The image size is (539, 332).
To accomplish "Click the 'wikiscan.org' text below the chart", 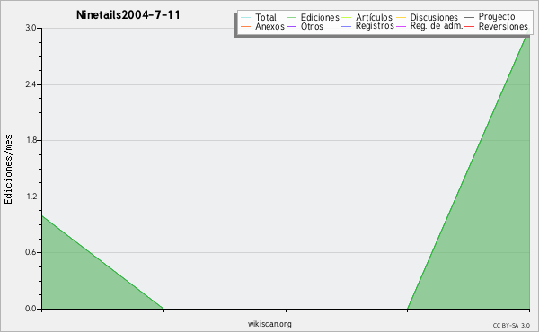I will pyautogui.click(x=269, y=324).
